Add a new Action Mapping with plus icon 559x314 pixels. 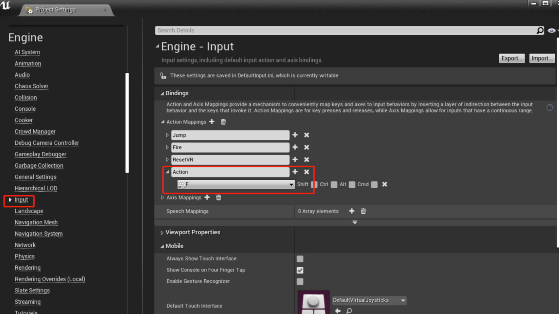point(212,122)
